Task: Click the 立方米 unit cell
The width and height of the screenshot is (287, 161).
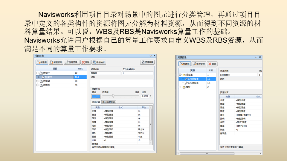Action: pyautogui.click(x=141, y=133)
